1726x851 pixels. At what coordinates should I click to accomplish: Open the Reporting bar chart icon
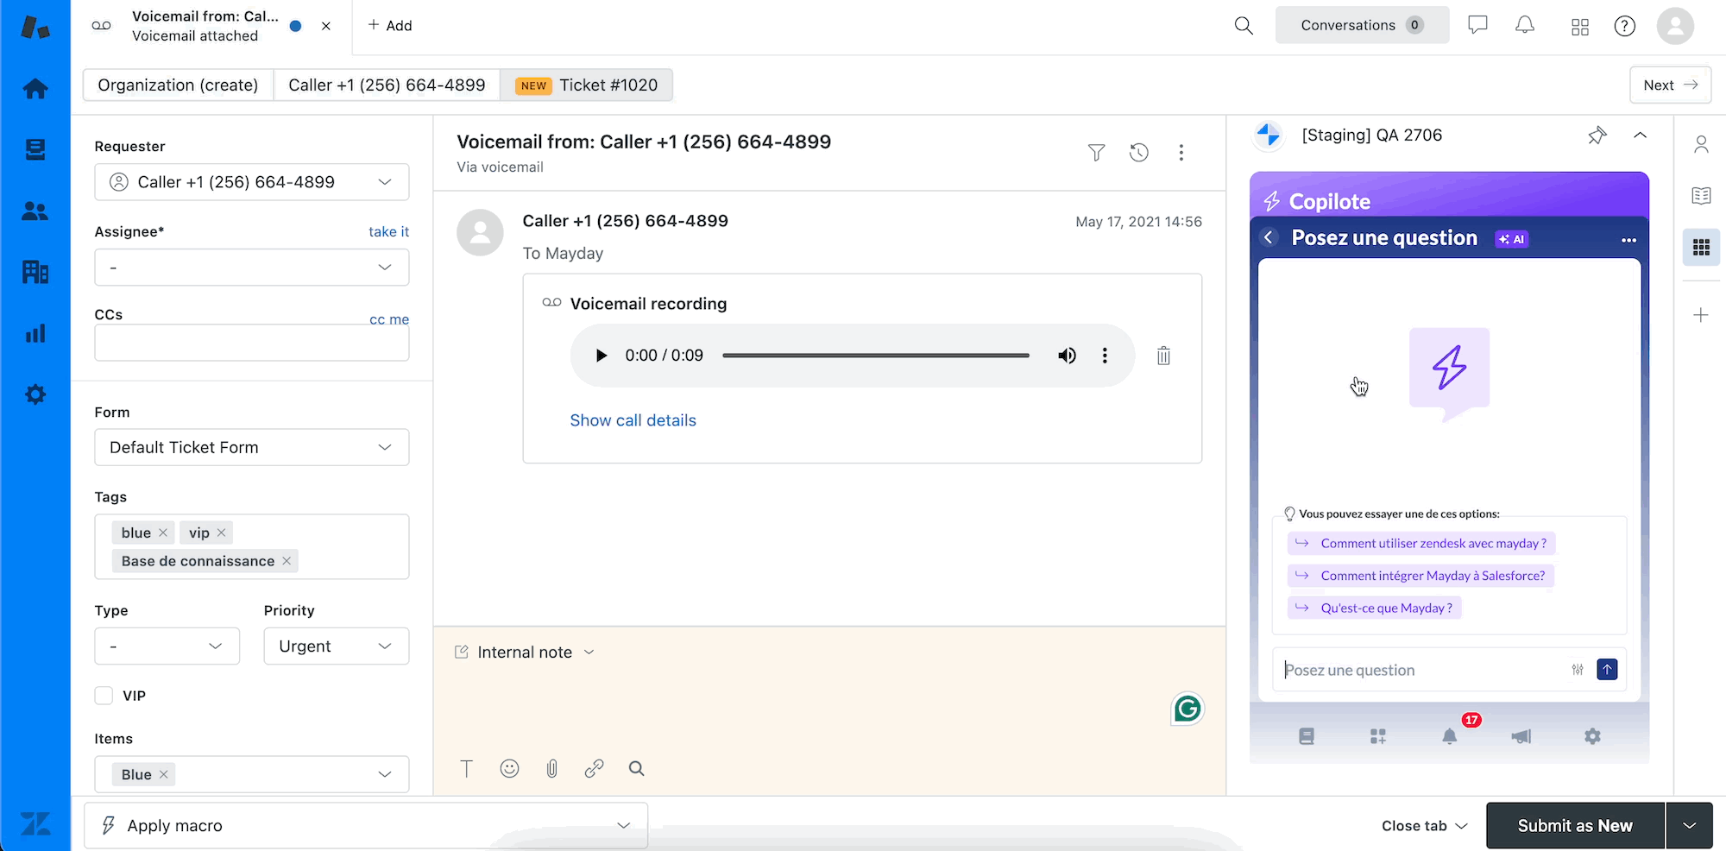coord(35,334)
